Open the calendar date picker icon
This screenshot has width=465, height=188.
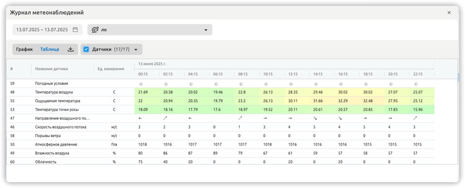[x=75, y=30]
